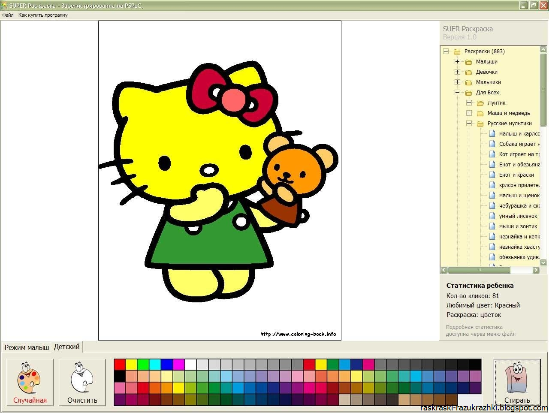Click the page icon beside малыш и карлсс
The height and width of the screenshot is (413, 549).
click(x=492, y=134)
